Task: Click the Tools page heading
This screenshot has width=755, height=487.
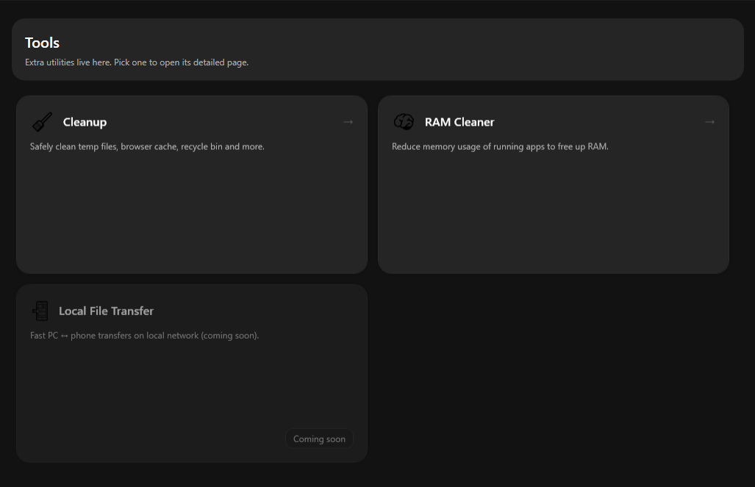Action: [x=42, y=43]
